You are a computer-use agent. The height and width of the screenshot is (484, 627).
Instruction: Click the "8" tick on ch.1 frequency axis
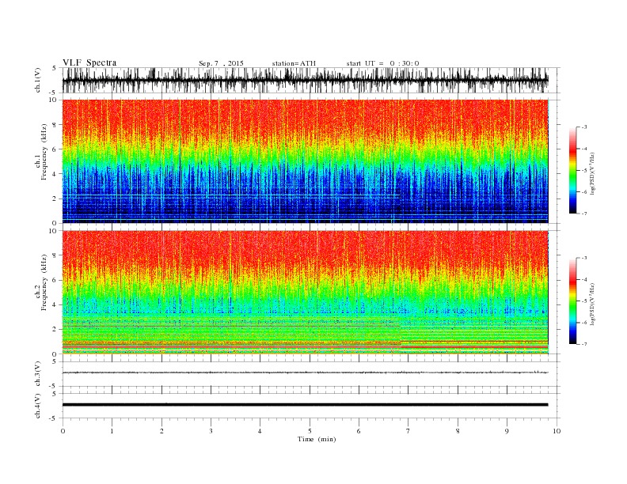coord(55,125)
